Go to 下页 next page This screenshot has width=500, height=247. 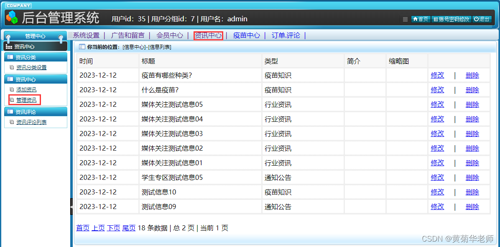(x=114, y=228)
